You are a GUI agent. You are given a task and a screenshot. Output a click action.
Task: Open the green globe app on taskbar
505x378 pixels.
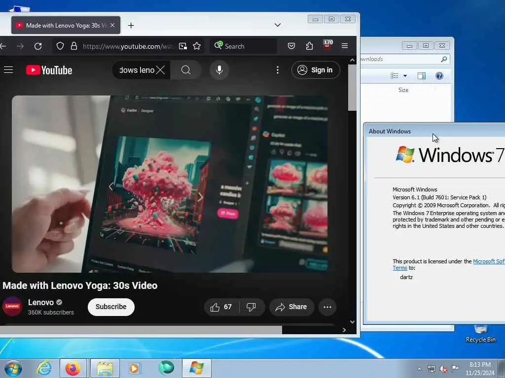pyautogui.click(x=166, y=368)
